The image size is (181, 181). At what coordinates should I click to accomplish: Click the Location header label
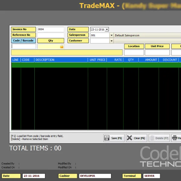(134, 46)
